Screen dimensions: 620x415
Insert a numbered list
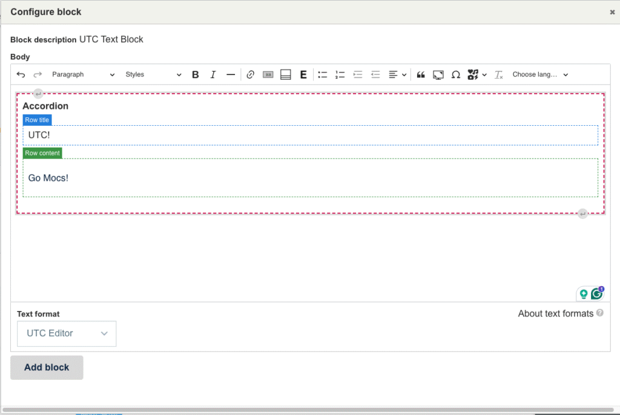340,74
